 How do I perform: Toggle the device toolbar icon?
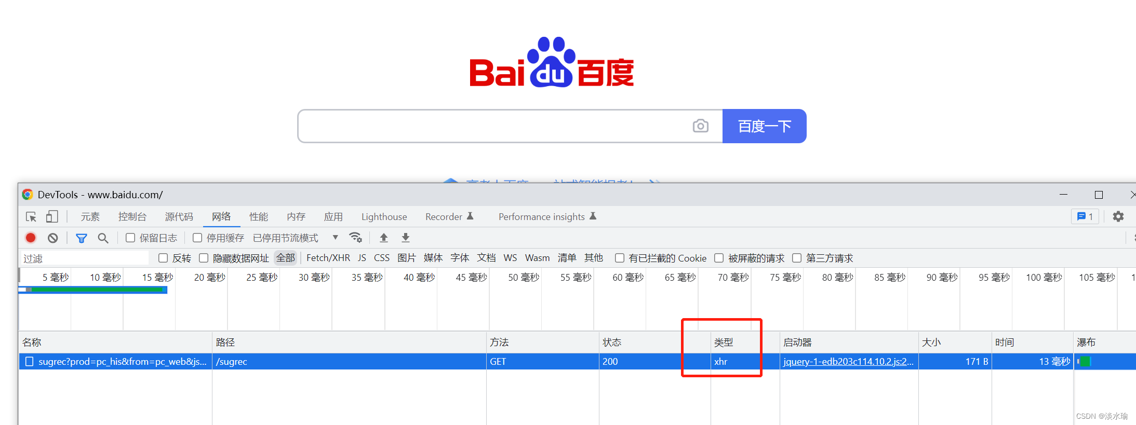pos(52,216)
